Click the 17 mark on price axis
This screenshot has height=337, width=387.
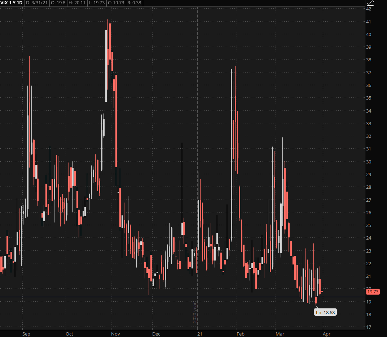369,327
